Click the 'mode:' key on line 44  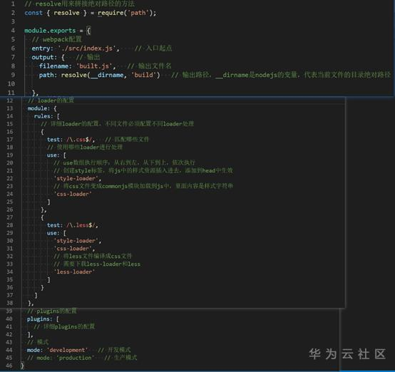click(35, 350)
